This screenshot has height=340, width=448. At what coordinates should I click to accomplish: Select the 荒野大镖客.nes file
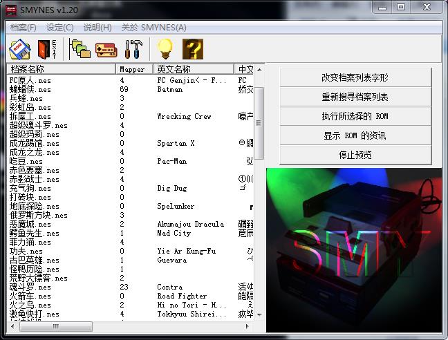39,278
